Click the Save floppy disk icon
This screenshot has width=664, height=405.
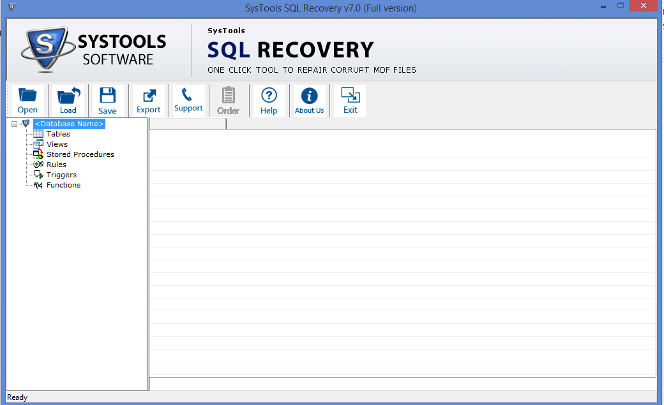[x=107, y=95]
